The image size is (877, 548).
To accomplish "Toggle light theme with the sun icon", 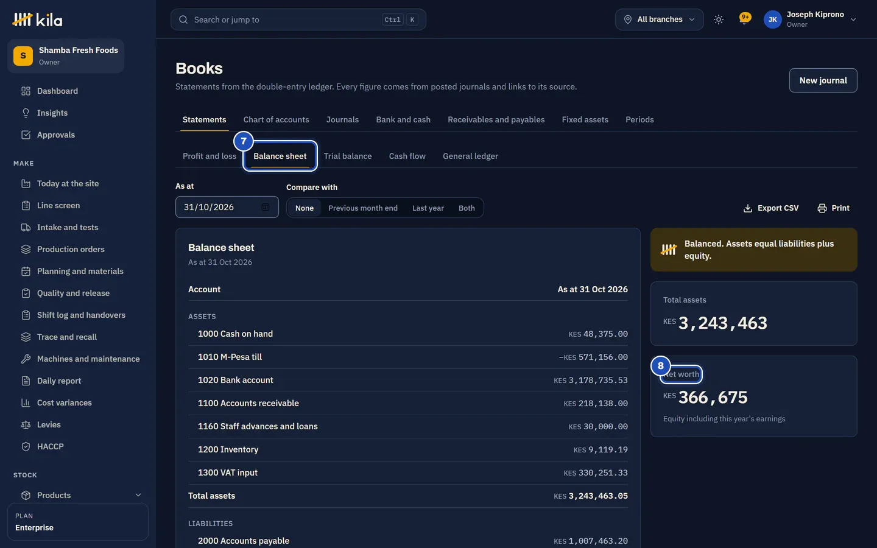I will pos(719,19).
